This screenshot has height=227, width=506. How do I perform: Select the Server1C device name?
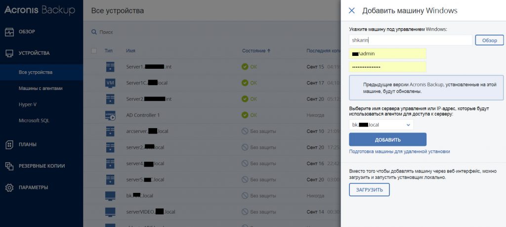(x=147, y=83)
